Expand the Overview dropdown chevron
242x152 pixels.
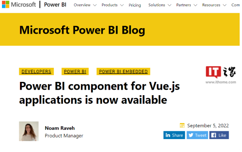pyautogui.click(x=95, y=5)
